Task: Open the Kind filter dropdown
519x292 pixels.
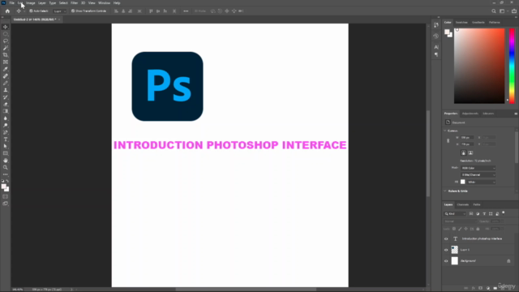Action: point(455,214)
